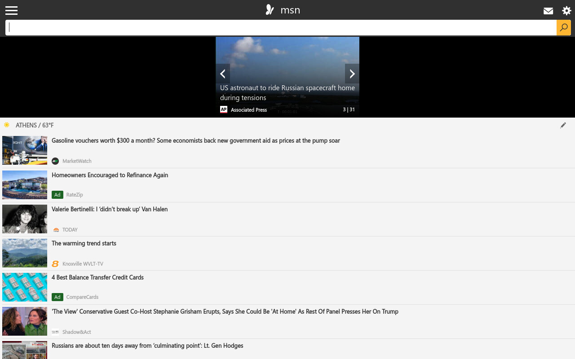Click the Associated Press AP logo
The image size is (575, 359).
[x=224, y=109]
